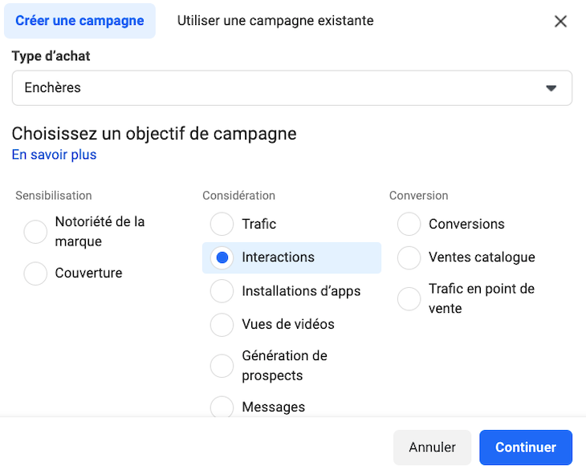Choose Vues de vidéos objective

(x=222, y=325)
